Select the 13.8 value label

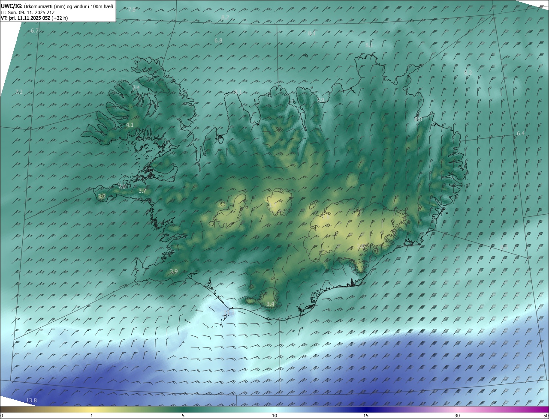tap(31, 401)
